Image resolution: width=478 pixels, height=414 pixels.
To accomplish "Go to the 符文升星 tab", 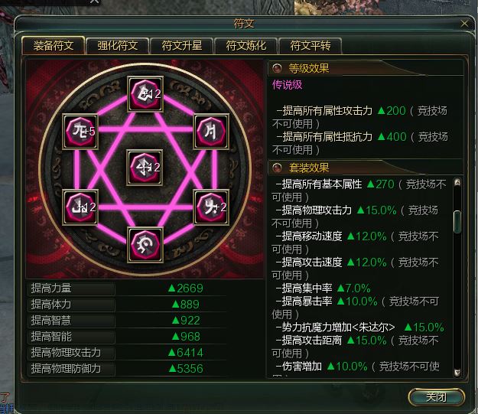I will (x=182, y=46).
